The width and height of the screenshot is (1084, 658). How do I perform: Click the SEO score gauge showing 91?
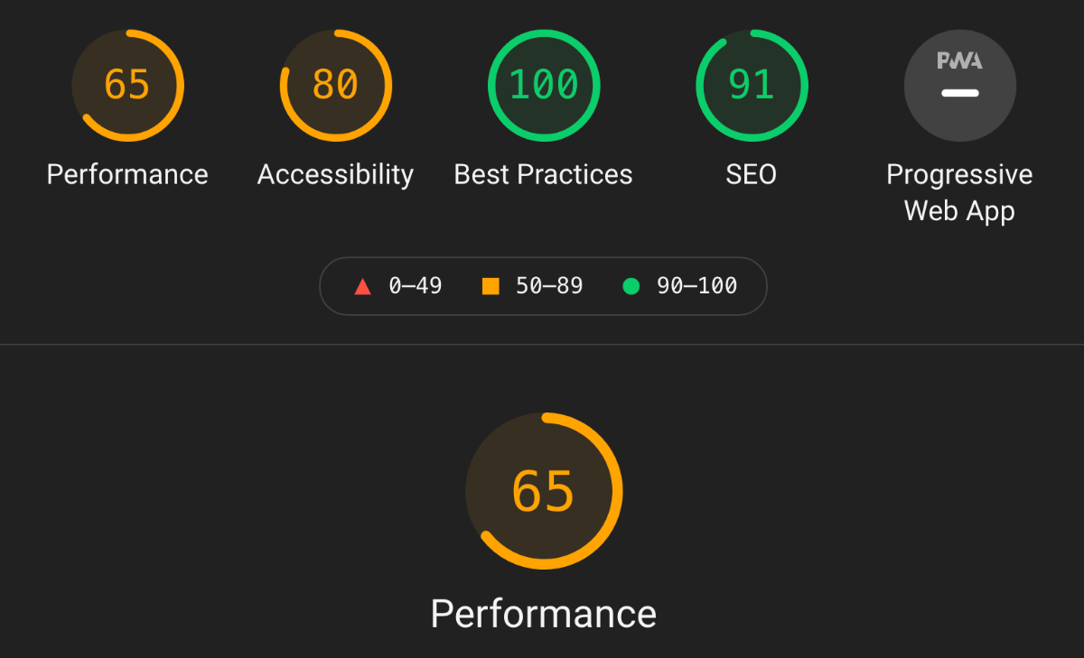click(x=752, y=86)
